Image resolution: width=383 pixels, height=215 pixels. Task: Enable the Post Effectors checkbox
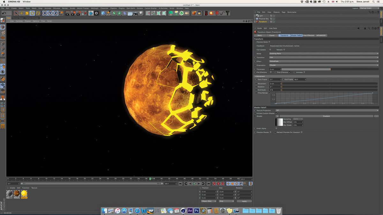289,72
